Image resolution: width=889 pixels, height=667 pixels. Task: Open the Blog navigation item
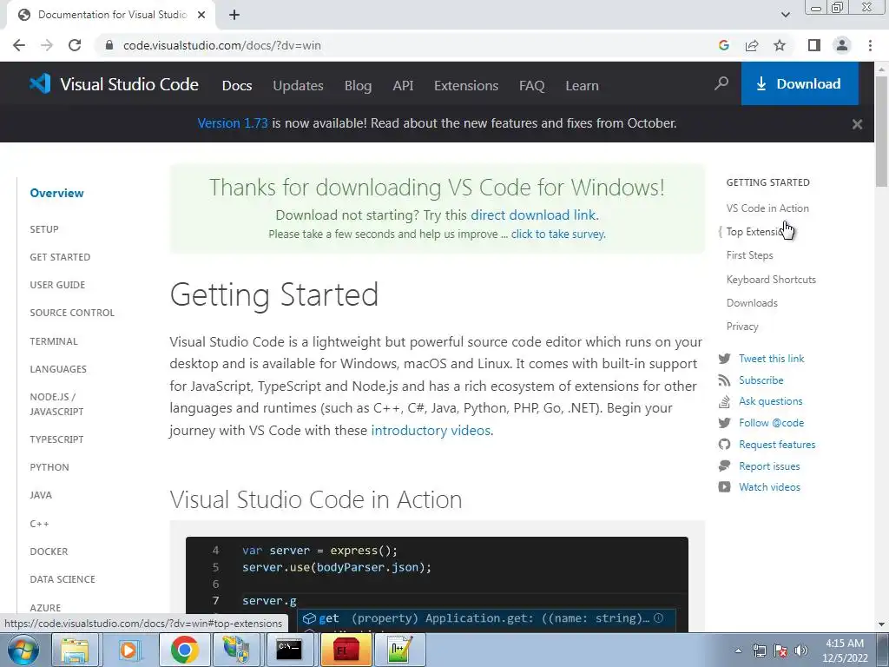[x=358, y=86]
